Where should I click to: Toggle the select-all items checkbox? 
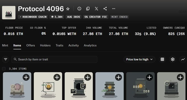coord(4,69)
